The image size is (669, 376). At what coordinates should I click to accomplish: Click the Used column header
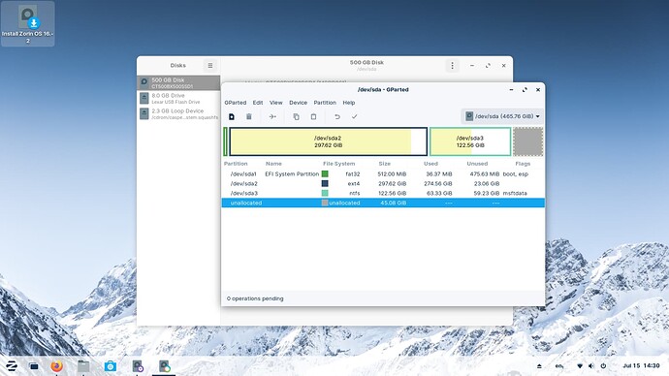pos(430,164)
